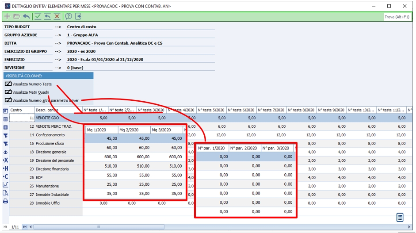The image size is (416, 233).
Task: Uncheck Visualizza Numero Teste checkbox
Action: 8,84
